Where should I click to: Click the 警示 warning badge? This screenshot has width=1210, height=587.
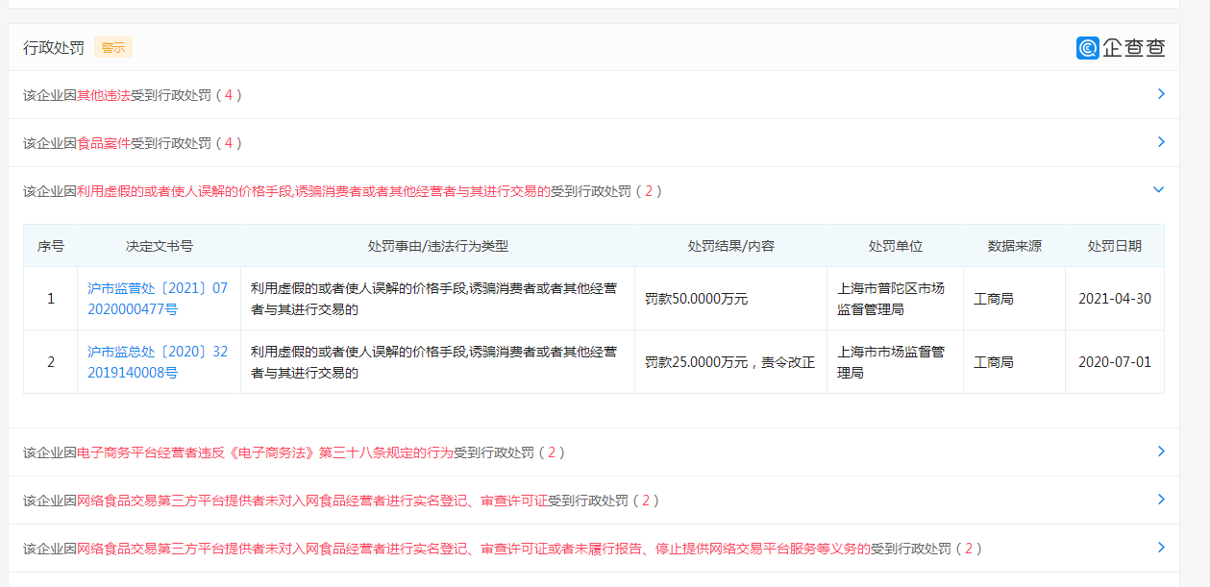click(113, 47)
